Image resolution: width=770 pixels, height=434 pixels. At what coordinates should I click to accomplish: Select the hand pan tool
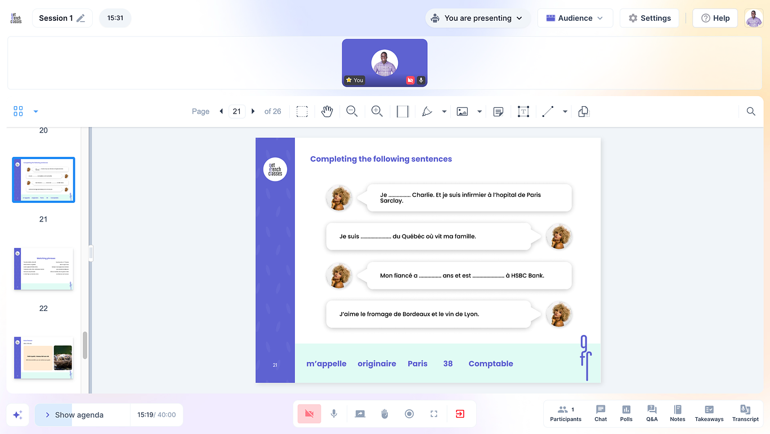pos(327,111)
